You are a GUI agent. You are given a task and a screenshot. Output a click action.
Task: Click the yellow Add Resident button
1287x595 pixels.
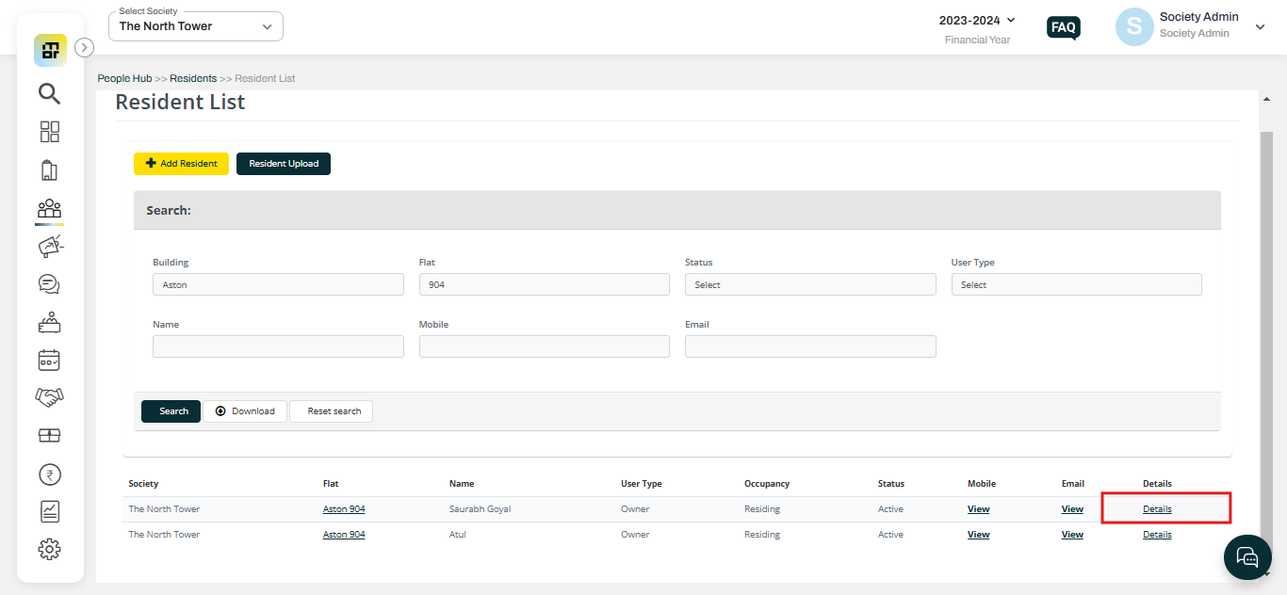click(x=181, y=164)
